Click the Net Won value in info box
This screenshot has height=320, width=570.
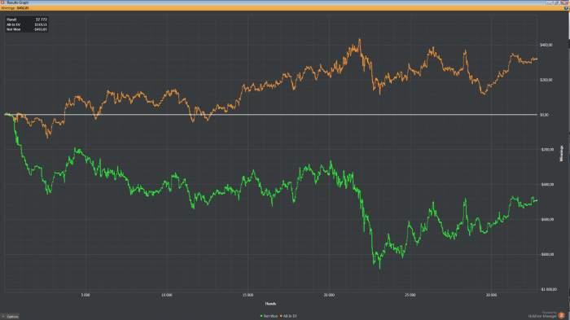pyautogui.click(x=40, y=29)
